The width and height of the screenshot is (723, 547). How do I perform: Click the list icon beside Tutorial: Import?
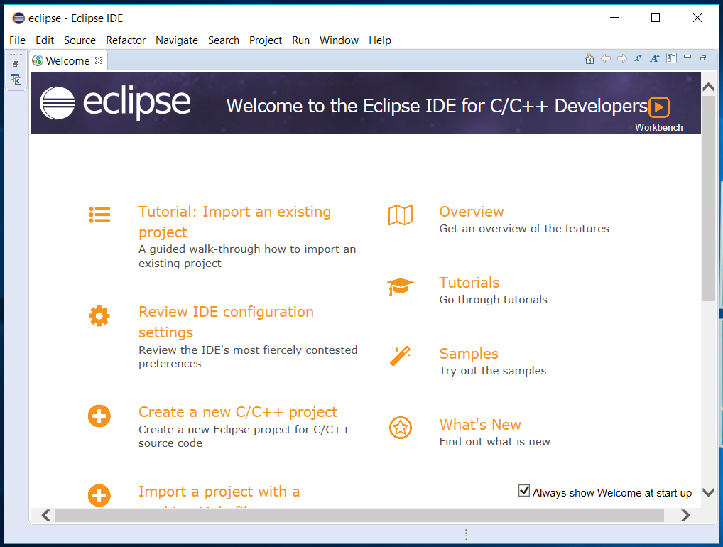tap(99, 215)
